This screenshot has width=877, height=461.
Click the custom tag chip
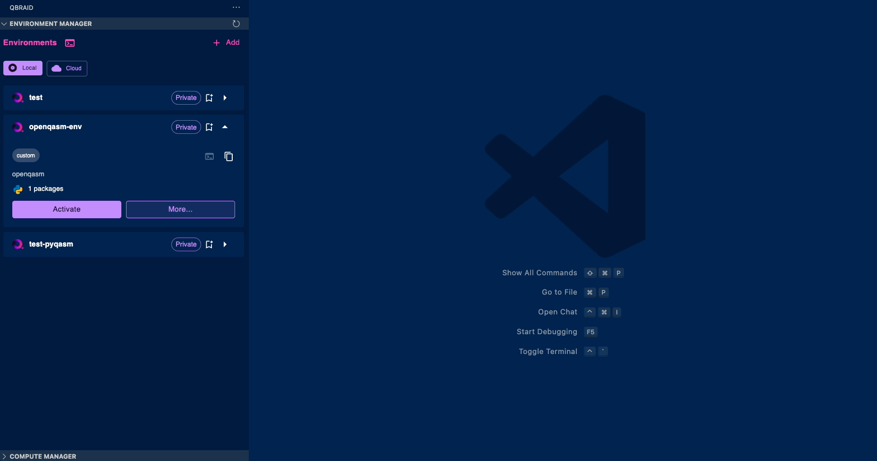[26, 156]
